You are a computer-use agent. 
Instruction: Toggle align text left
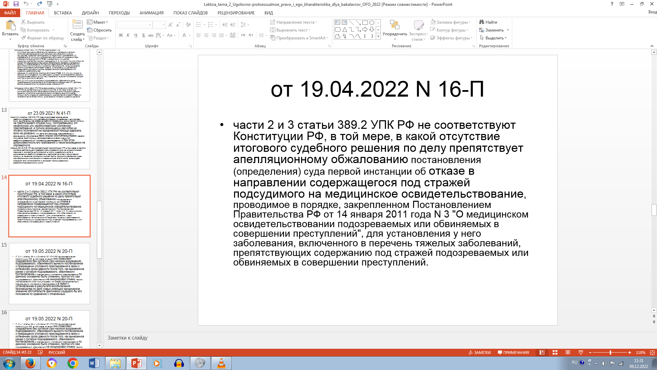[x=198, y=35]
